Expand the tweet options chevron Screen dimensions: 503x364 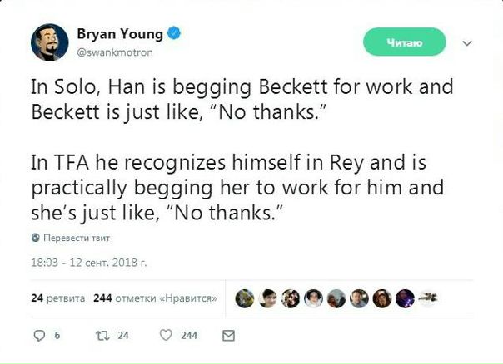point(467,42)
